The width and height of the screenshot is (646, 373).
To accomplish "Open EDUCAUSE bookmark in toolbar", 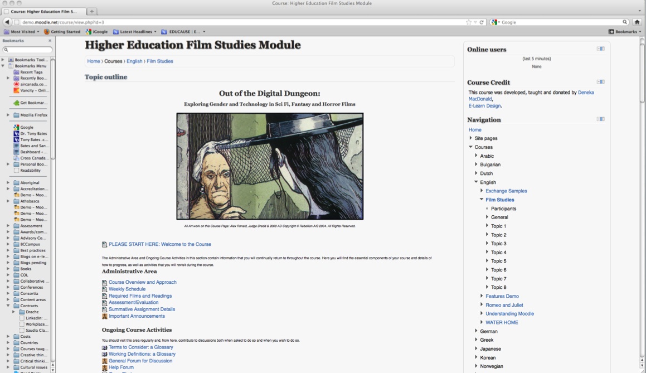I will pyautogui.click(x=183, y=32).
